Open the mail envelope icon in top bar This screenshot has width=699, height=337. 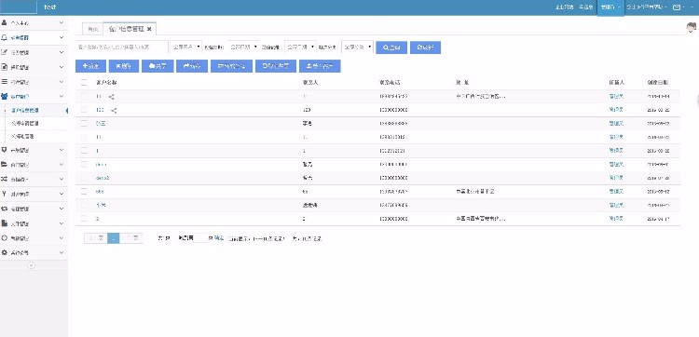pos(677,7)
